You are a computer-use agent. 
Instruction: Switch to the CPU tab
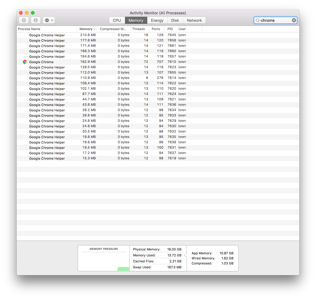(x=117, y=20)
